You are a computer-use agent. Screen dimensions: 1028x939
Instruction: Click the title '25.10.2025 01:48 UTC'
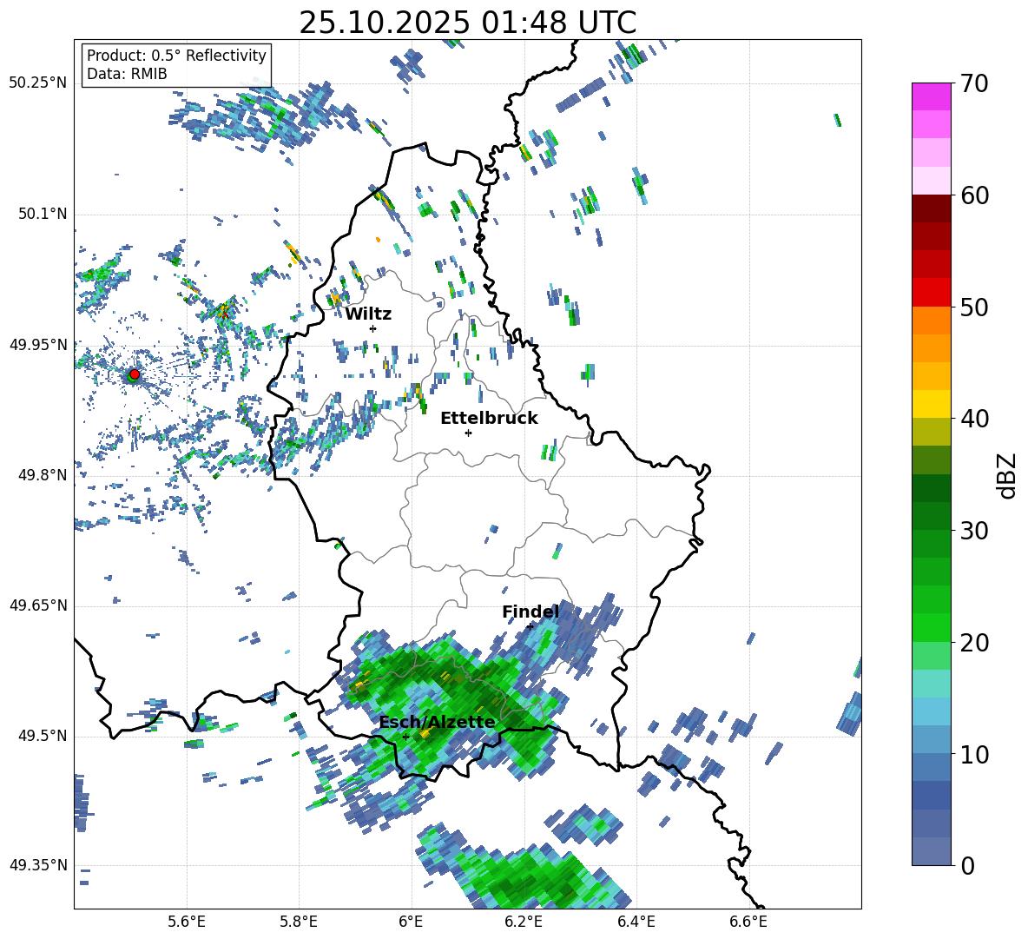pyautogui.click(x=467, y=23)
